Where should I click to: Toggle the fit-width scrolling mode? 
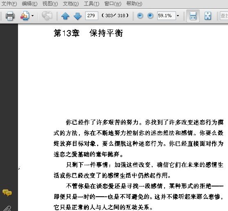[x=193, y=16]
